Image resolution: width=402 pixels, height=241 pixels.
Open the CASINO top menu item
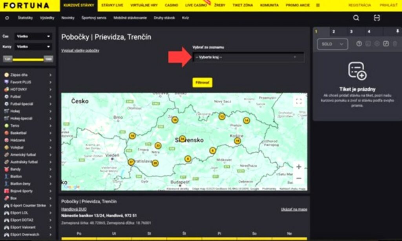[171, 5]
